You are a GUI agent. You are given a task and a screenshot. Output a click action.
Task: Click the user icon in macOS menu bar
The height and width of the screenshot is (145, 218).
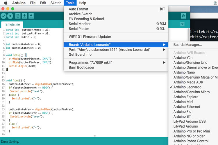coord(215,3)
